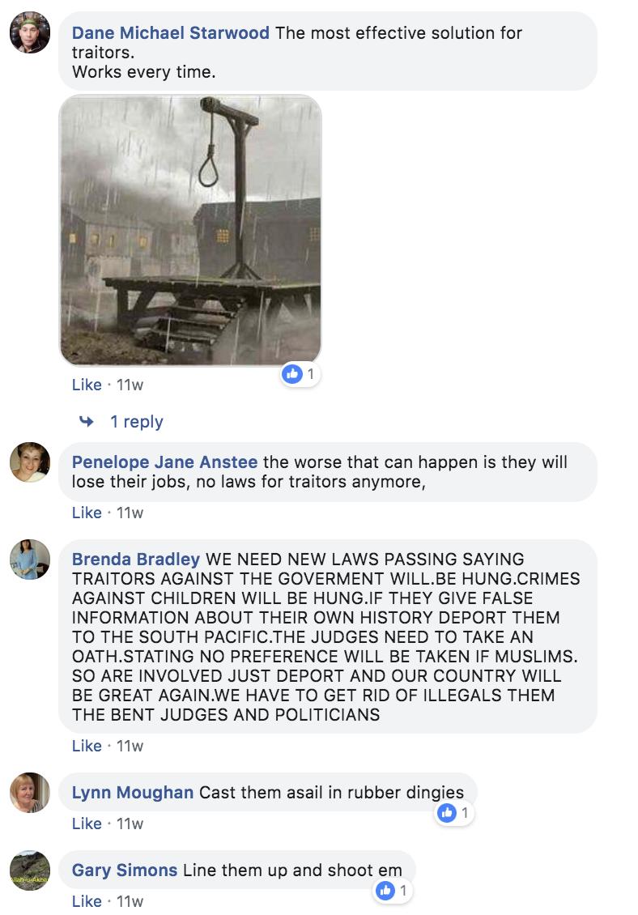Screen dimensions: 638x915
Task: Like Penelope Jane Anstee's comment
Action: (87, 513)
